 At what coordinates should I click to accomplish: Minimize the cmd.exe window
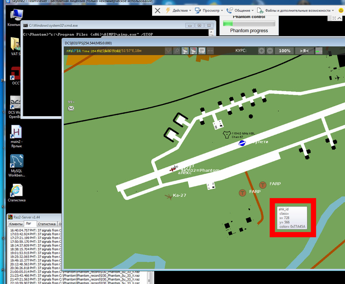[190, 25]
